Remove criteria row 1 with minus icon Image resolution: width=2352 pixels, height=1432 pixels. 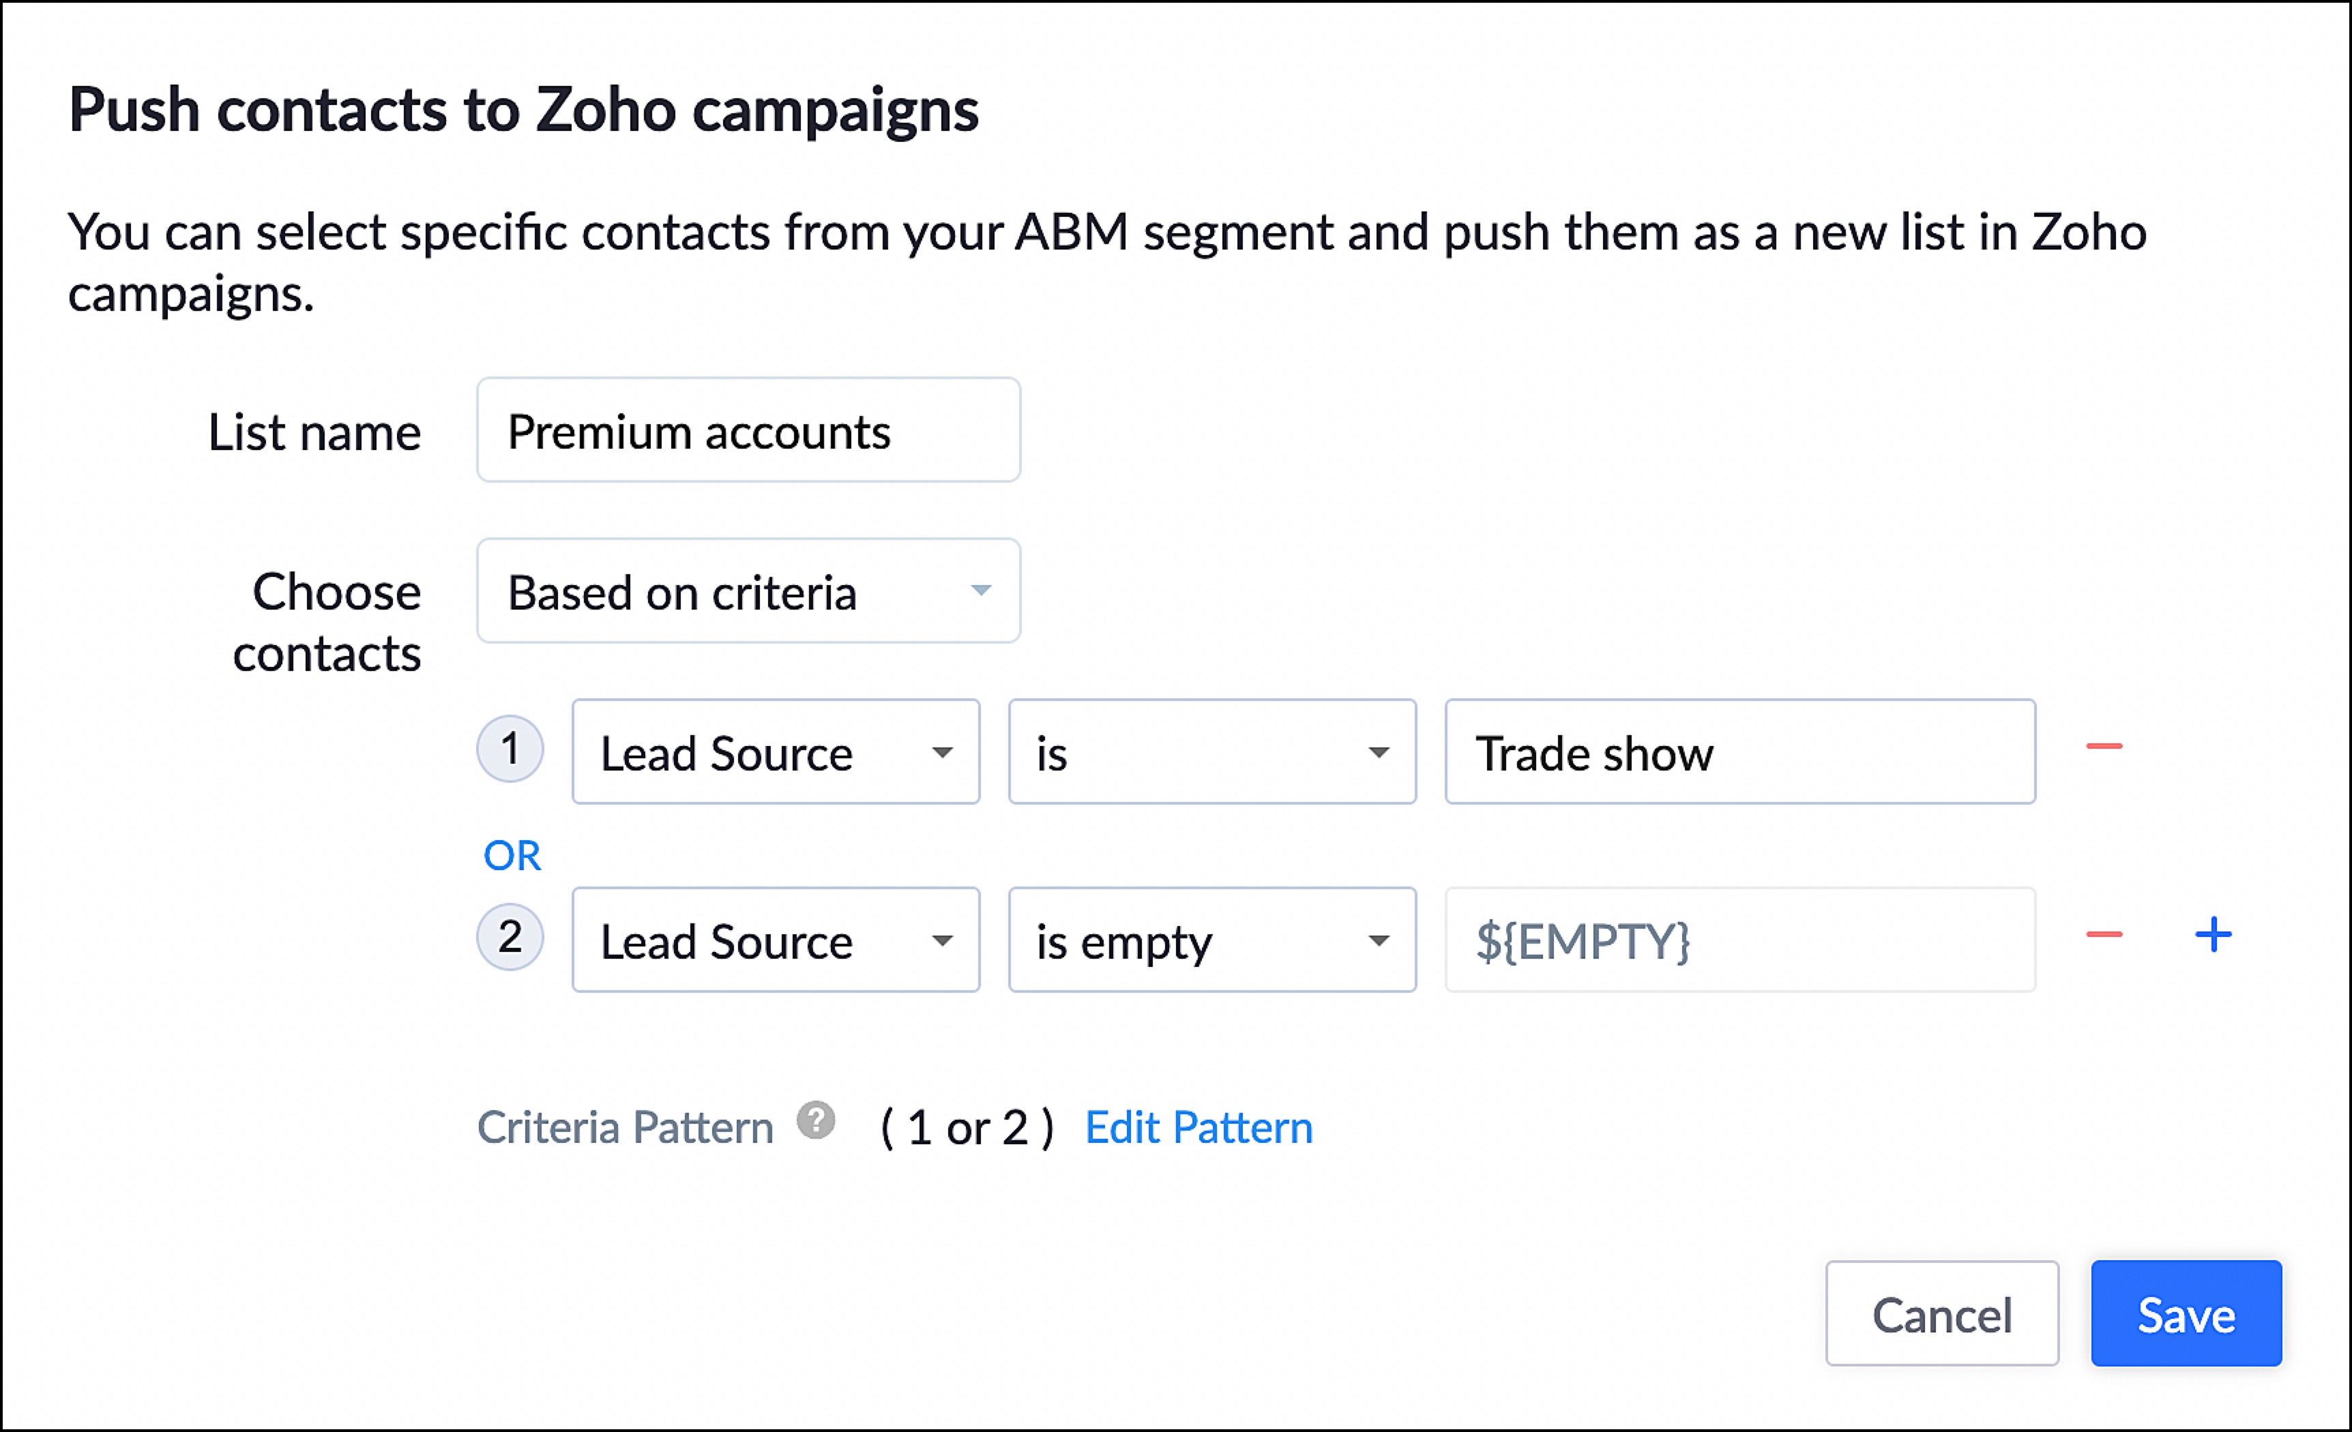coord(2104,746)
